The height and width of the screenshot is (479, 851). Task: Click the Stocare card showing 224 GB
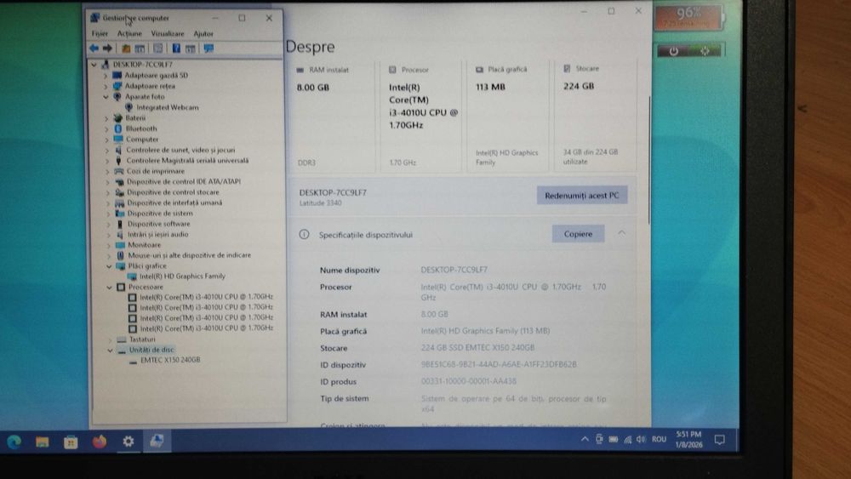point(596,115)
